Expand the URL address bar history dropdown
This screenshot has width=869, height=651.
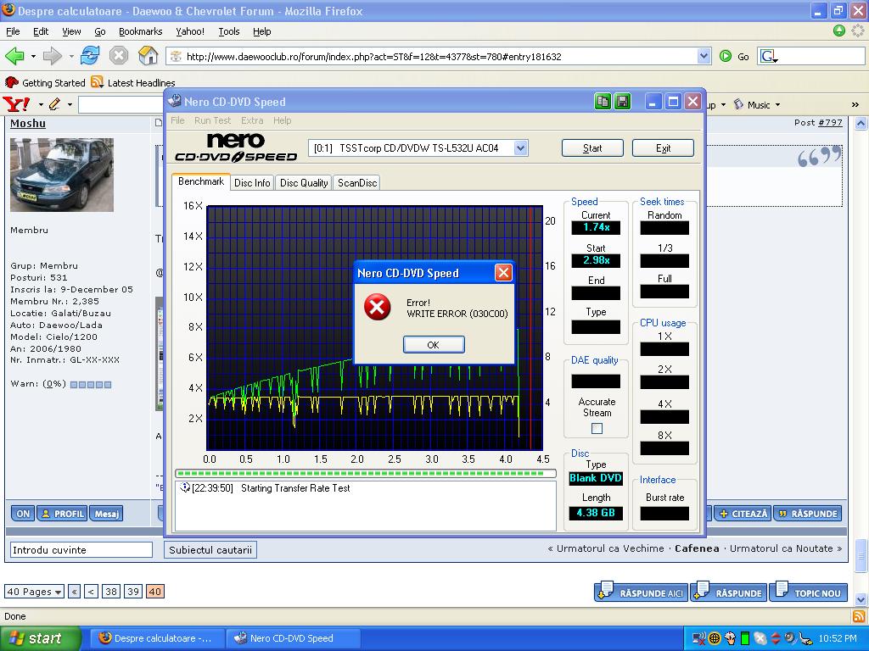tap(704, 56)
